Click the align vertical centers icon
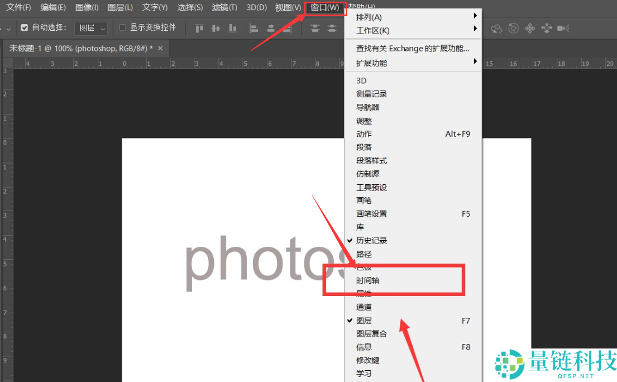 216,28
